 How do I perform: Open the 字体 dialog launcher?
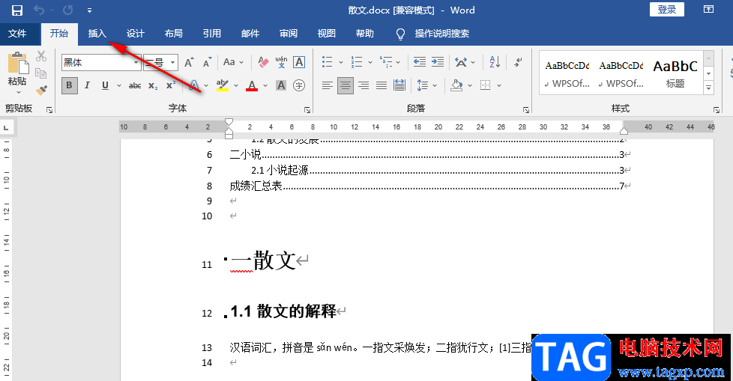[x=307, y=110]
